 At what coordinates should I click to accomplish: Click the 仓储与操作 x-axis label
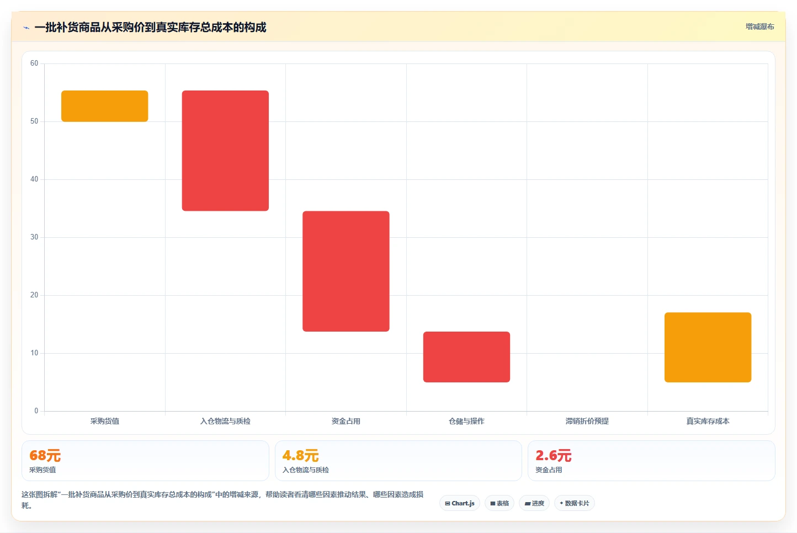[466, 421]
